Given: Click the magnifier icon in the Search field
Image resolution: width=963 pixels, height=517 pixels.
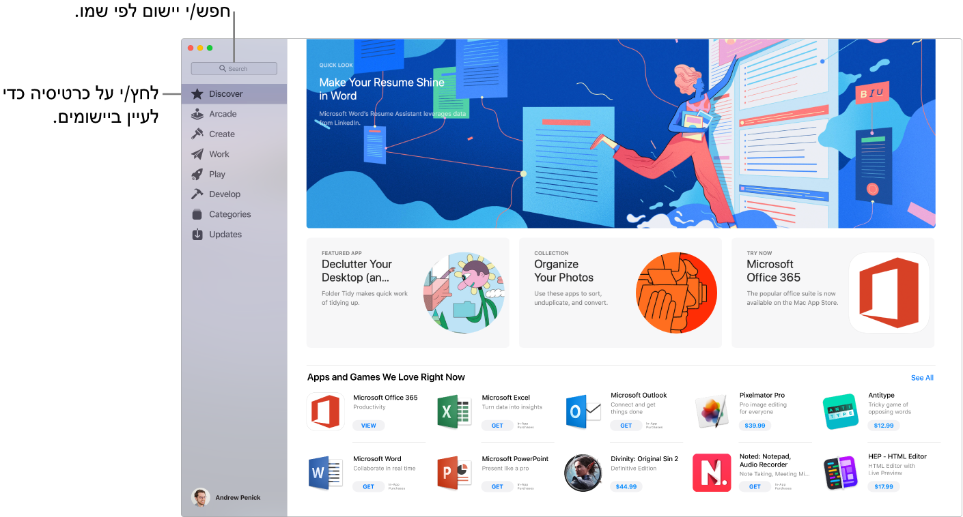Looking at the screenshot, I should pos(223,69).
